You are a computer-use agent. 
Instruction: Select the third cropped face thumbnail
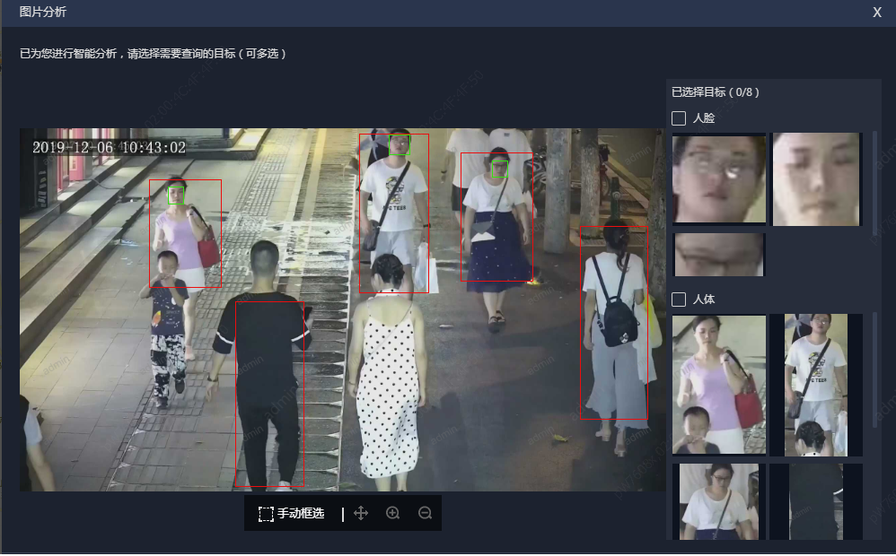tap(719, 255)
